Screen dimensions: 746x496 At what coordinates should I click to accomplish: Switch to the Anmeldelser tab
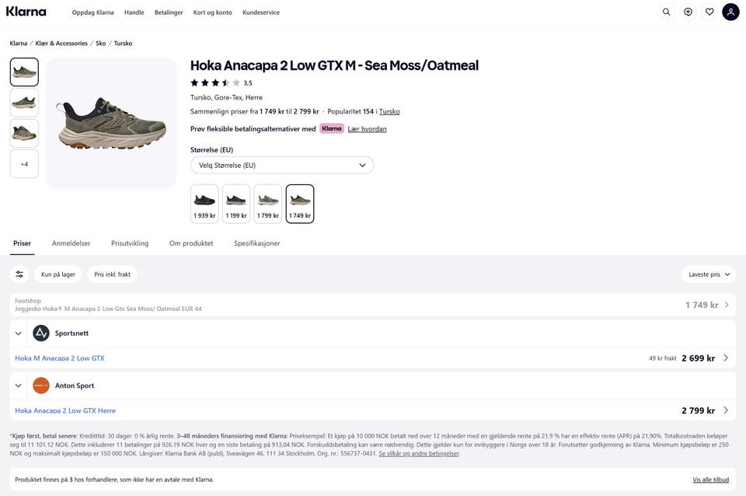tap(71, 243)
